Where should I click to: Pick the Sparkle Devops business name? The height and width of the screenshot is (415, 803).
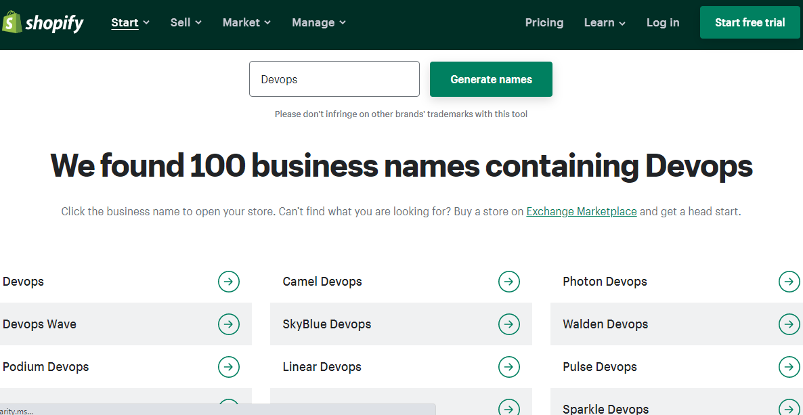[x=606, y=409]
